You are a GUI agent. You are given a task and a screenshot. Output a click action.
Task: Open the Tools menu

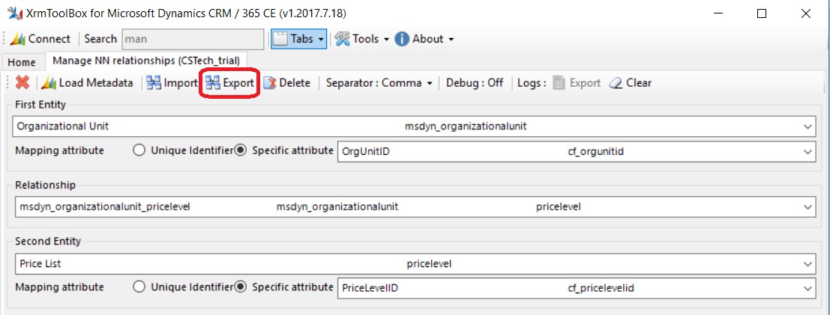click(x=363, y=39)
